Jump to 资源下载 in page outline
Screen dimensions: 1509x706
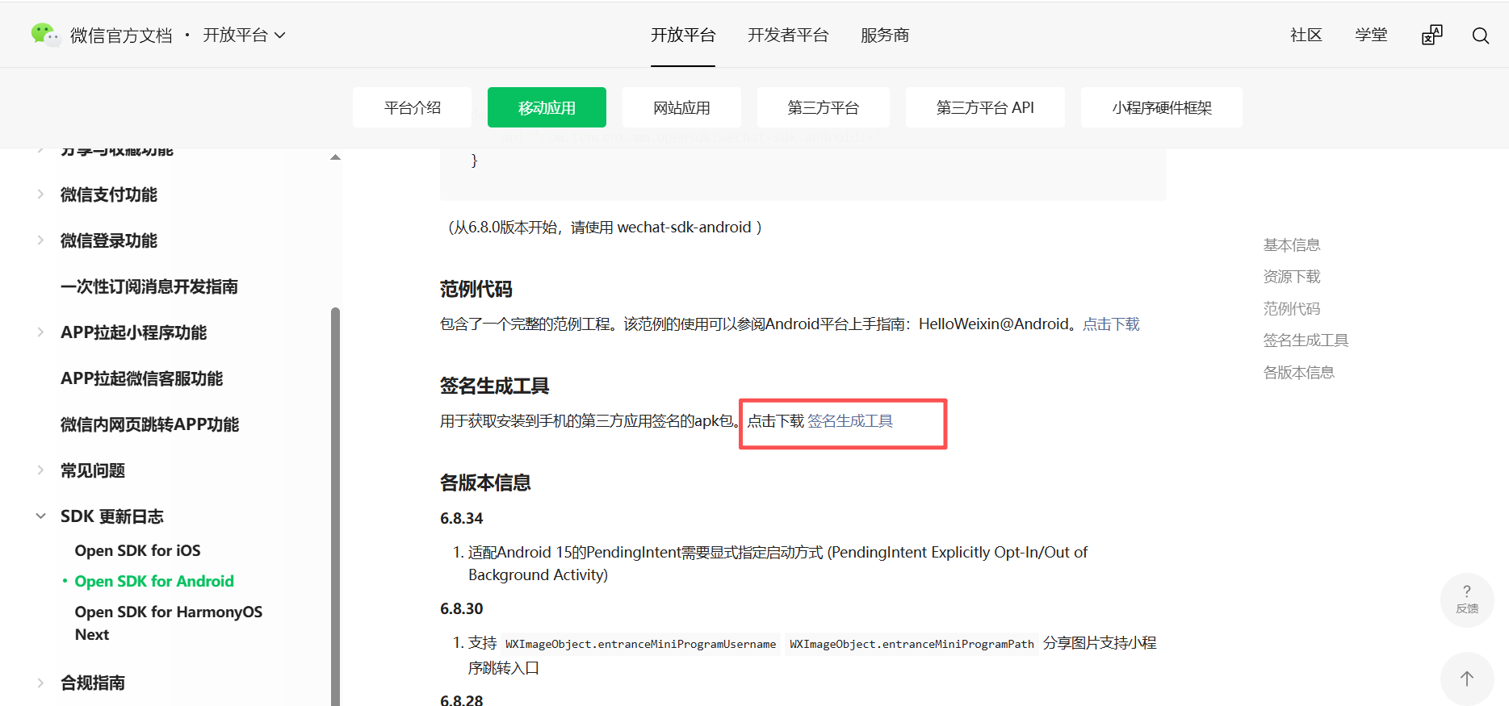[1292, 277]
